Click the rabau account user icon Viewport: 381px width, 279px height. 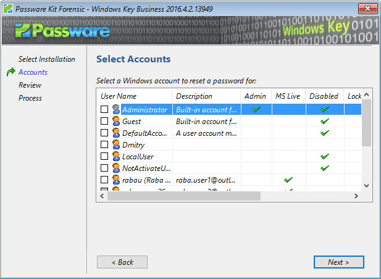click(x=116, y=180)
